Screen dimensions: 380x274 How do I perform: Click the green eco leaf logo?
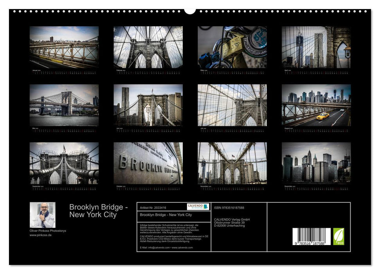tap(340, 236)
